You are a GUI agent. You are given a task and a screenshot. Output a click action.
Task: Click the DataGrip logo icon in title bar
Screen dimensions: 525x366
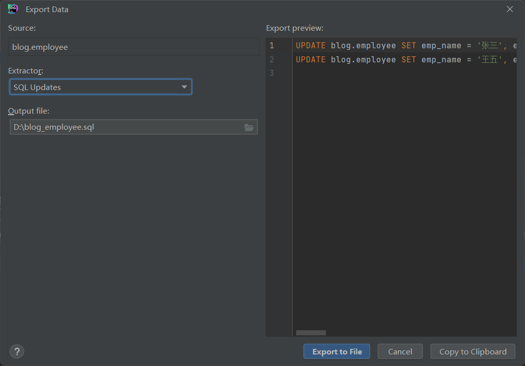13,9
